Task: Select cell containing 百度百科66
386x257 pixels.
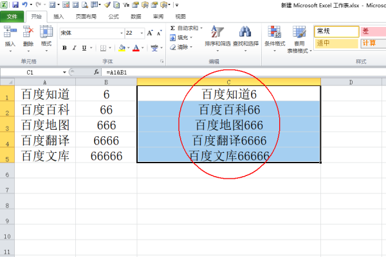Action: [x=229, y=110]
